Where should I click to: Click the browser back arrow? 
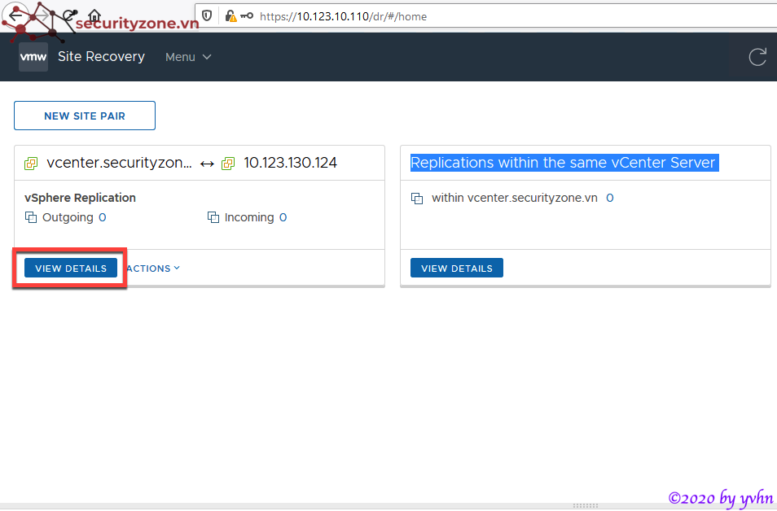15,15
